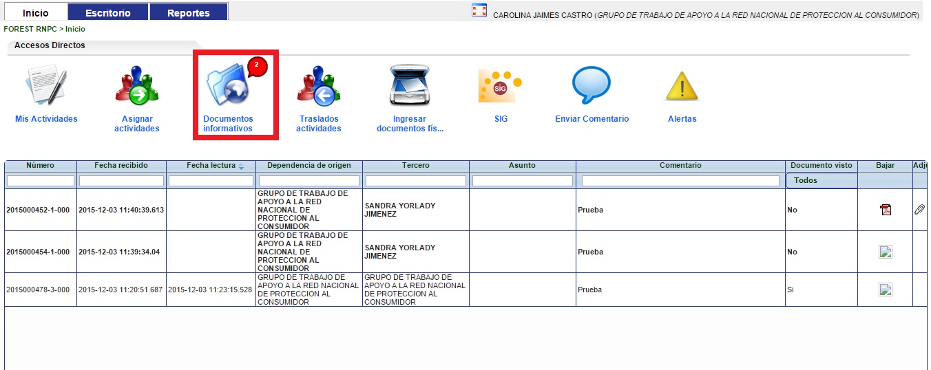Click Alertas text link
Viewport: 931px width, 370px height.
click(x=682, y=119)
